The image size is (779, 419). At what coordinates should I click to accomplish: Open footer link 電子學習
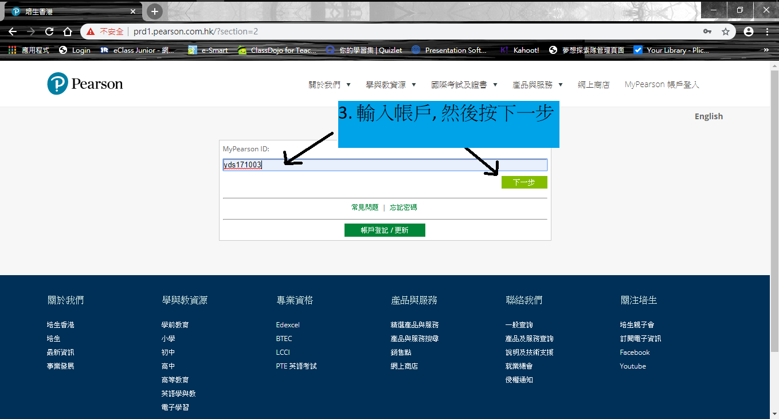click(x=175, y=408)
